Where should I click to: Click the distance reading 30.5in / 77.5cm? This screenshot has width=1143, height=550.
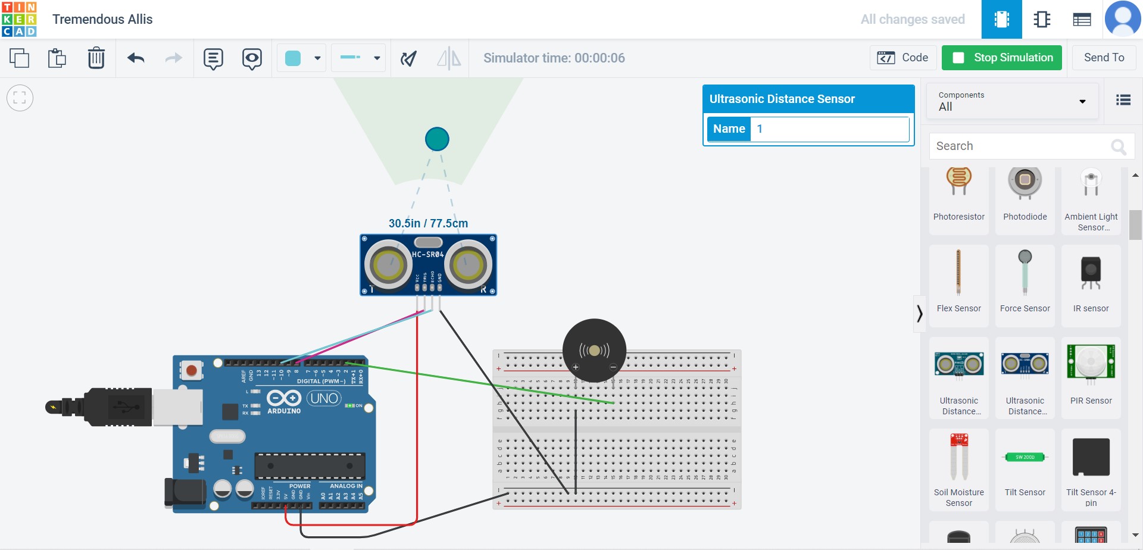pyautogui.click(x=428, y=223)
